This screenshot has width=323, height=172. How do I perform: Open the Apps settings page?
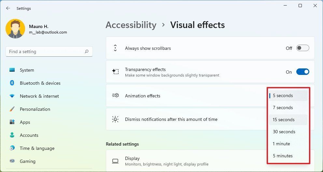pos(25,122)
